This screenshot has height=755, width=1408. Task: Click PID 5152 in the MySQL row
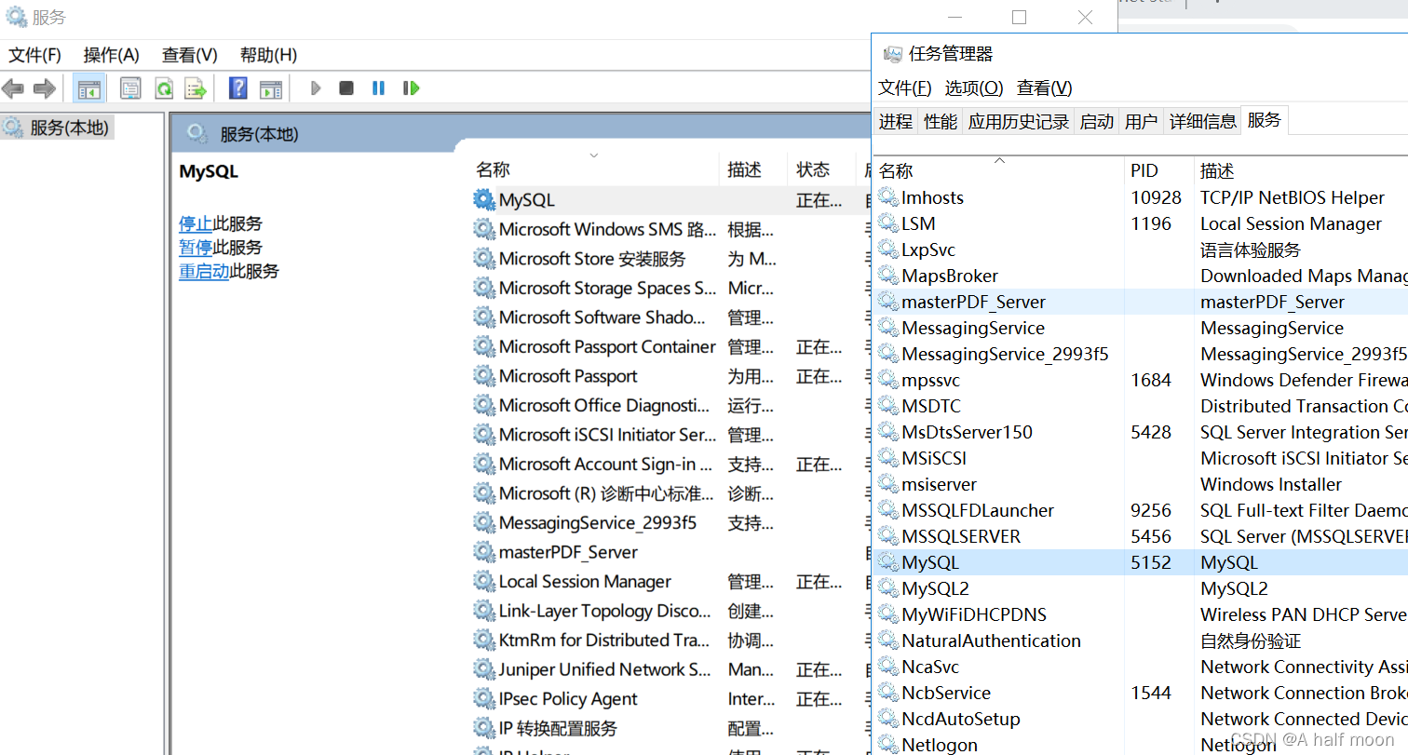(1151, 562)
